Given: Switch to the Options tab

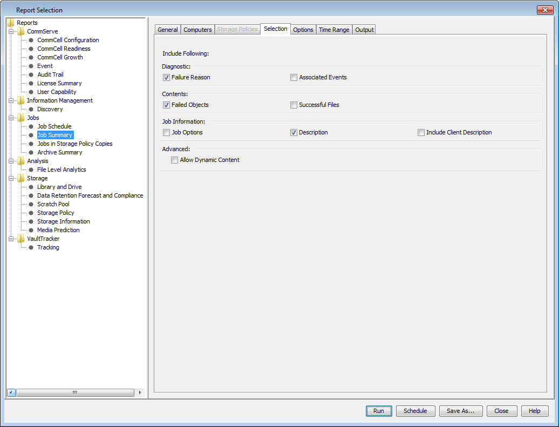Looking at the screenshot, I should tap(303, 30).
